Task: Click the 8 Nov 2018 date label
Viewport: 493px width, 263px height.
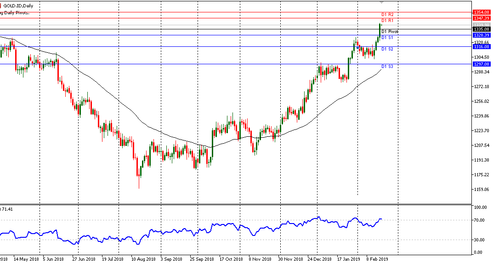Action: (x=260, y=259)
